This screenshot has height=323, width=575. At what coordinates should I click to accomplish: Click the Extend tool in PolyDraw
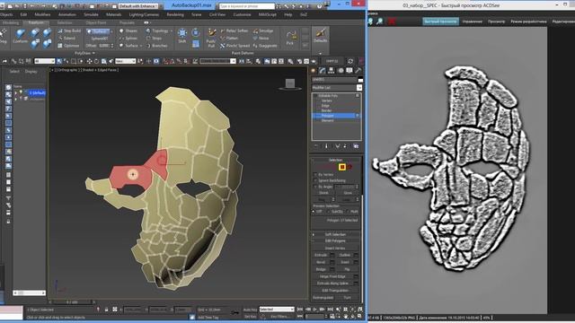coord(66,38)
